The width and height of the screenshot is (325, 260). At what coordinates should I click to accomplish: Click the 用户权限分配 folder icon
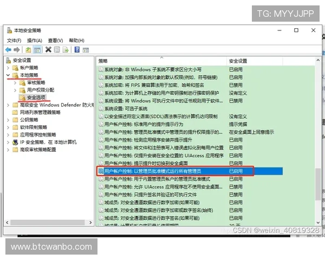[22, 90]
